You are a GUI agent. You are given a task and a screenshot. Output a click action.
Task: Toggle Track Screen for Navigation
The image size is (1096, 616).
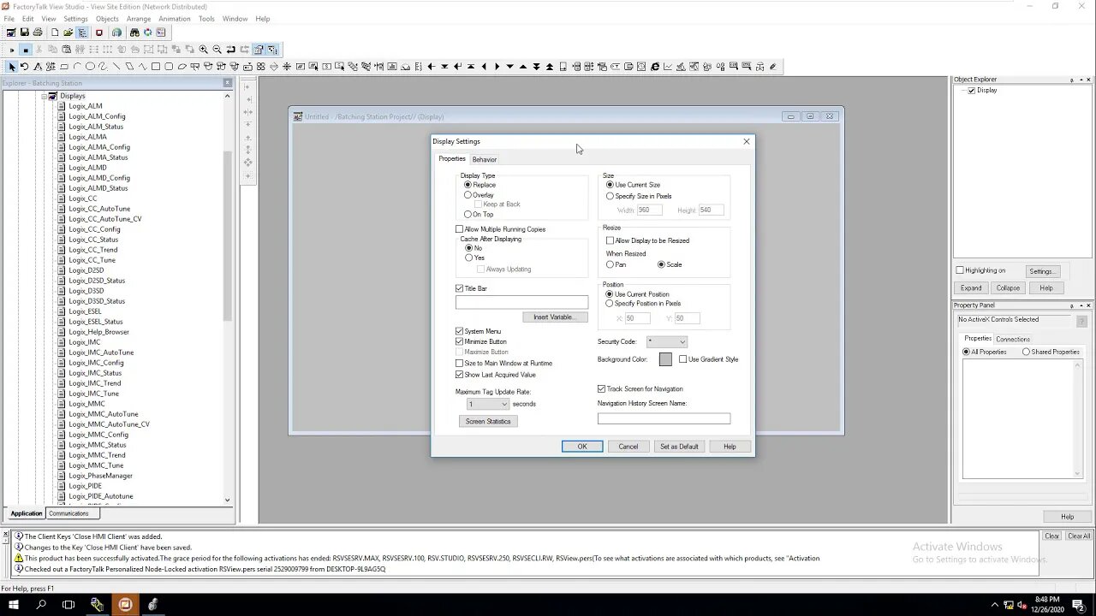tap(601, 389)
